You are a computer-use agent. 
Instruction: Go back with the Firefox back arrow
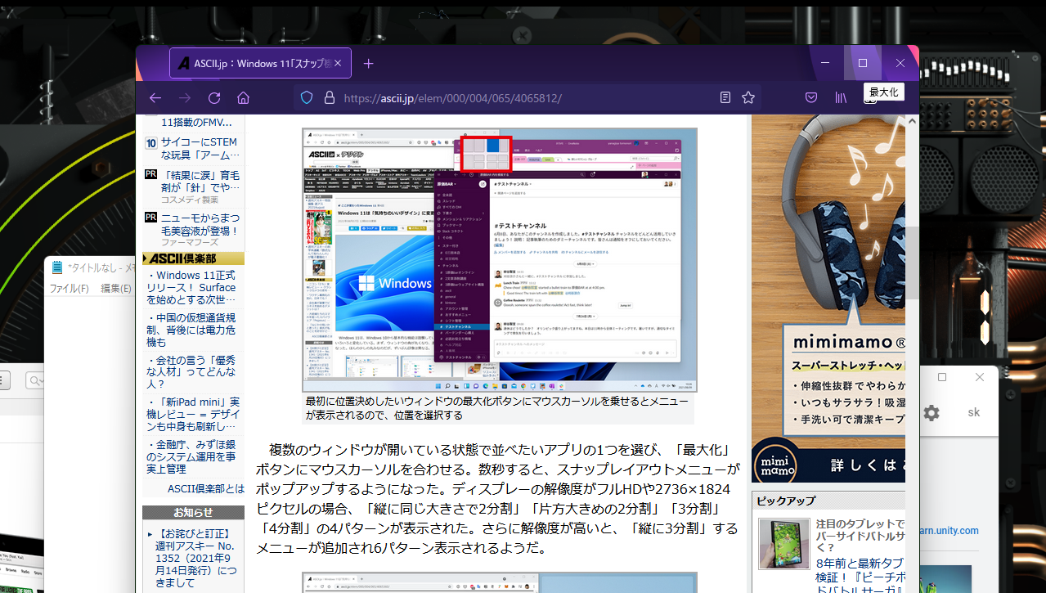[155, 98]
